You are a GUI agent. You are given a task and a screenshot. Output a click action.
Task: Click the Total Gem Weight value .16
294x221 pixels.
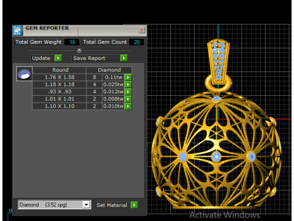(72, 42)
